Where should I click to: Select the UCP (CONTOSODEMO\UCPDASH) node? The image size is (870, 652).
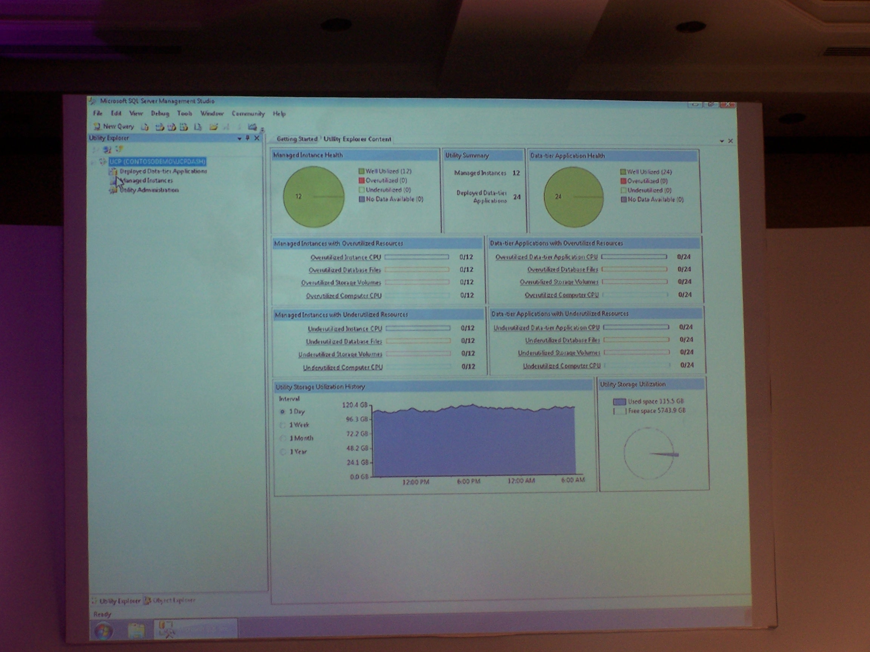pyautogui.click(x=157, y=161)
